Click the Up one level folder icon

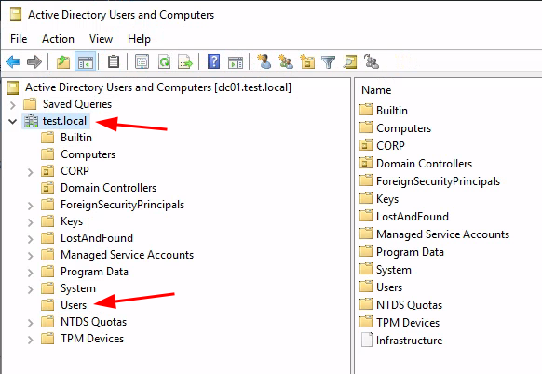[63, 62]
